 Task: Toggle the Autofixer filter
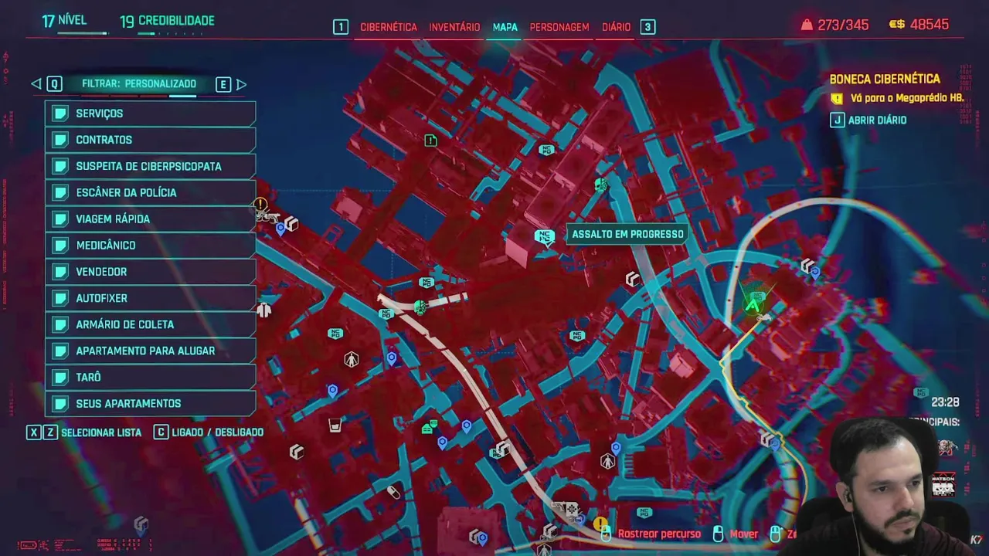tap(150, 298)
